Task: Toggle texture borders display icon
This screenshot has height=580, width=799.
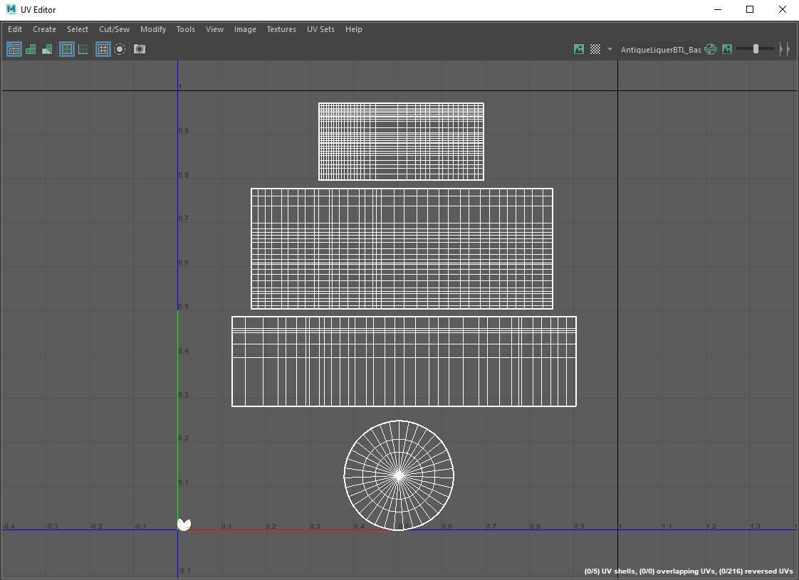Action: (x=67, y=49)
